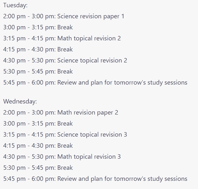This screenshot has width=198, height=189.
Task: Click the Math topical revision 2 line
Action: click(x=62, y=38)
